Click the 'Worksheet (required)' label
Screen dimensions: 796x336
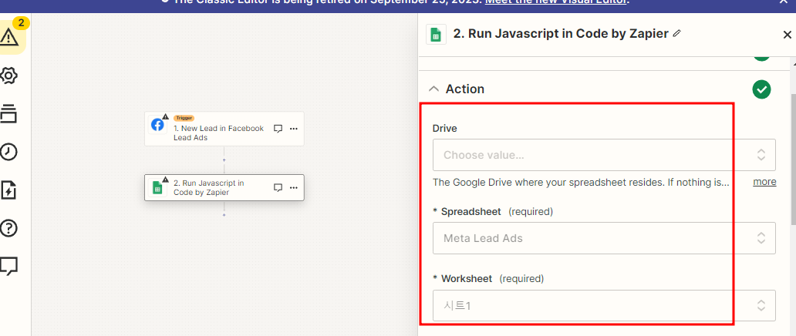tap(487, 279)
